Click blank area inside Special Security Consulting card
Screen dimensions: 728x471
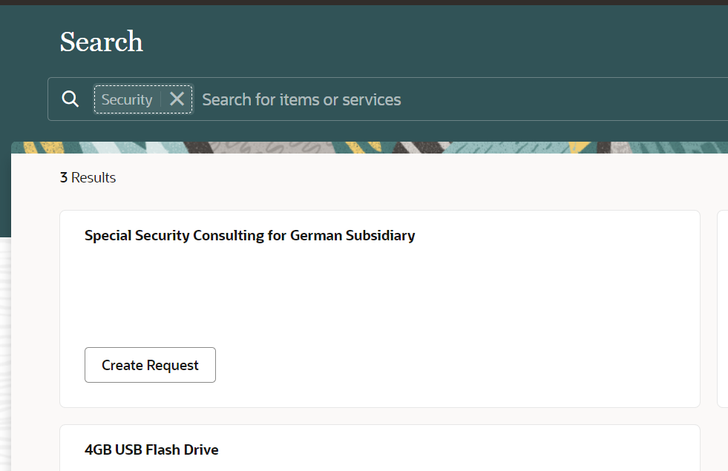(371, 297)
